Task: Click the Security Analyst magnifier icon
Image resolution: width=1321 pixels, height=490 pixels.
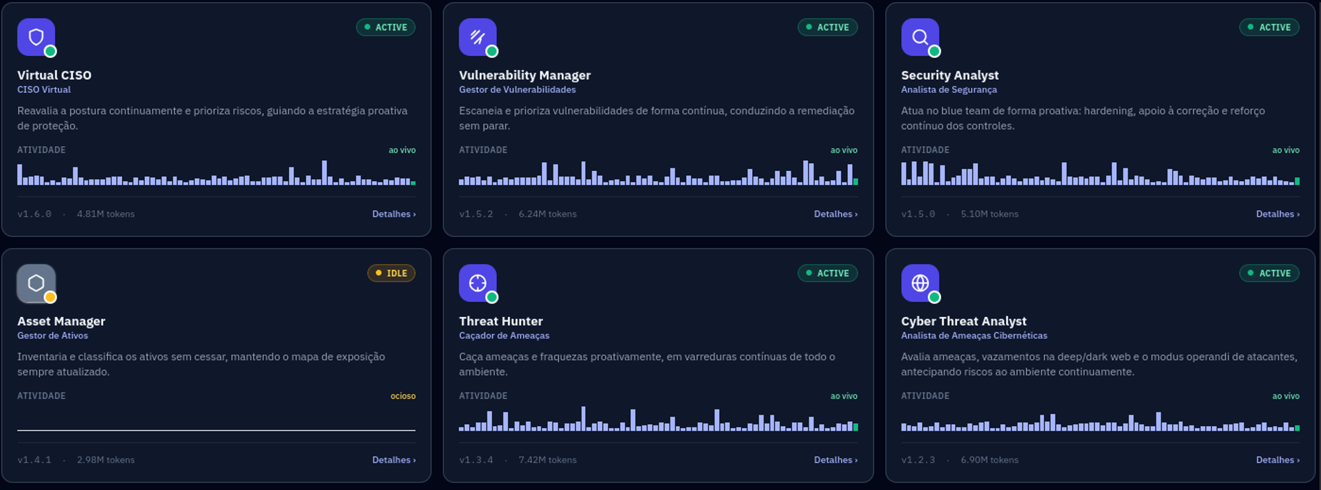Action: 920,37
